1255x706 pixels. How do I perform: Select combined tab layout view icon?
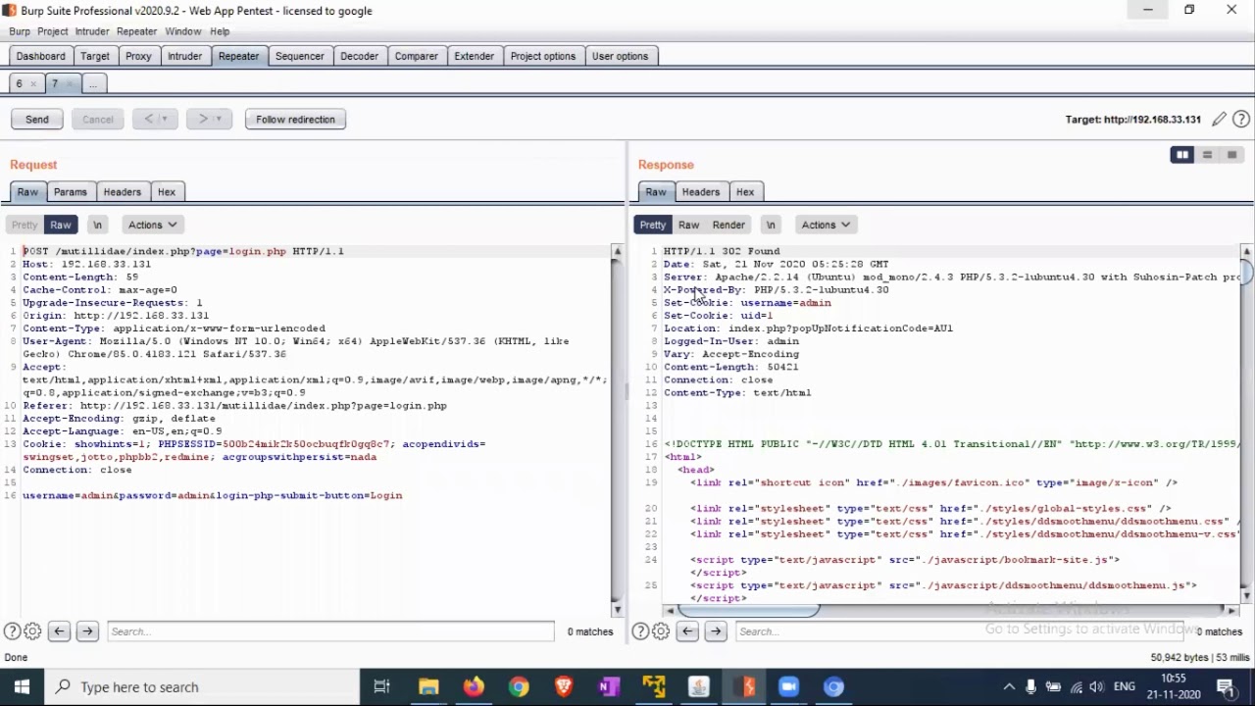1231,155
